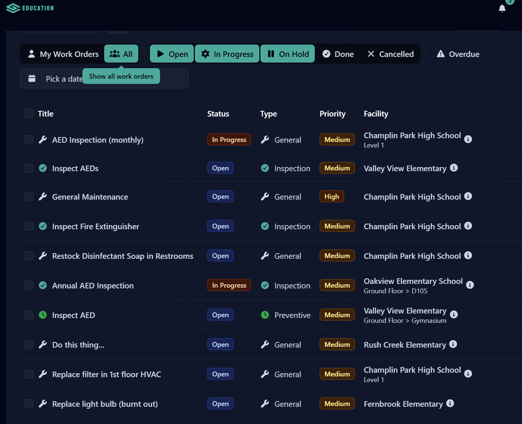Check the Restock Disinfectant Soap row checkbox
The image size is (522, 424).
(x=29, y=256)
